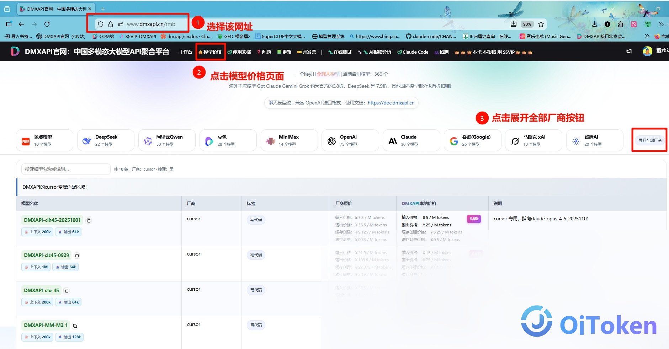Open the 模型价格 nav item
Screen dimensions: 669x349
210,52
